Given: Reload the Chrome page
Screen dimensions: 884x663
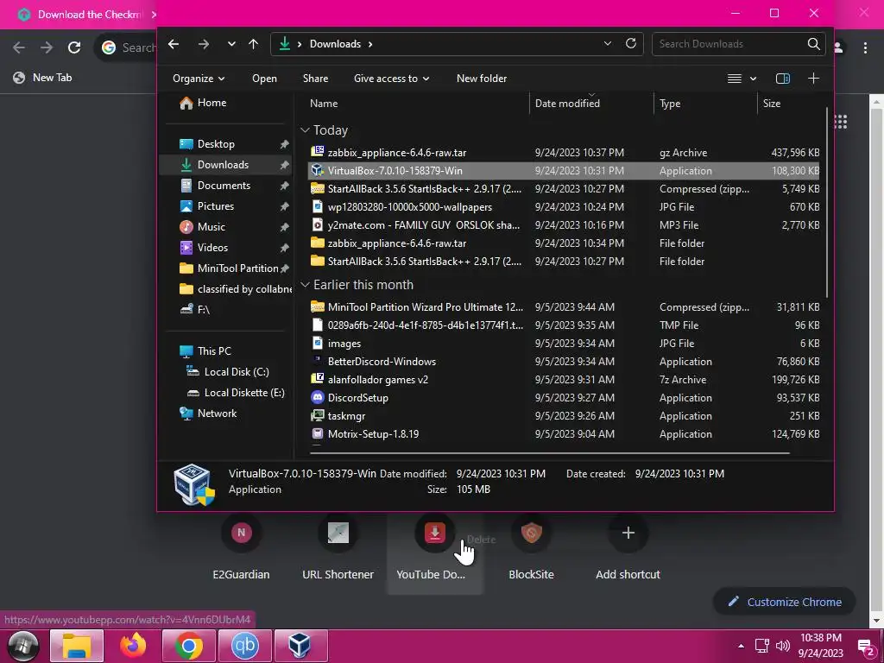Looking at the screenshot, I should pyautogui.click(x=74, y=47).
